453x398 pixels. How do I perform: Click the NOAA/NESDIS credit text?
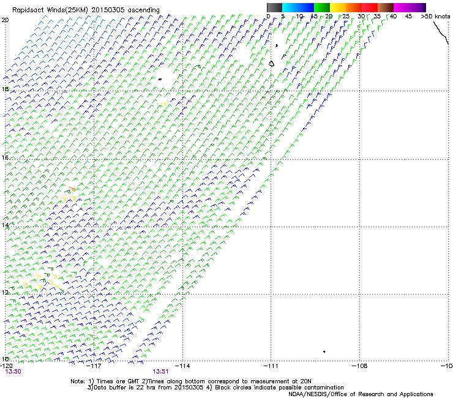click(361, 394)
